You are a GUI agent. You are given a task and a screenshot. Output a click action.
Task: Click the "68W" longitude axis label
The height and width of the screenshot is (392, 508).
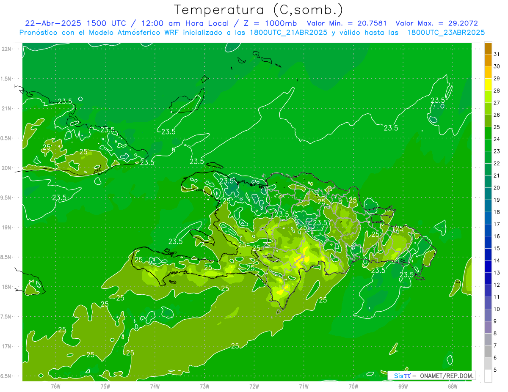[x=453, y=386]
